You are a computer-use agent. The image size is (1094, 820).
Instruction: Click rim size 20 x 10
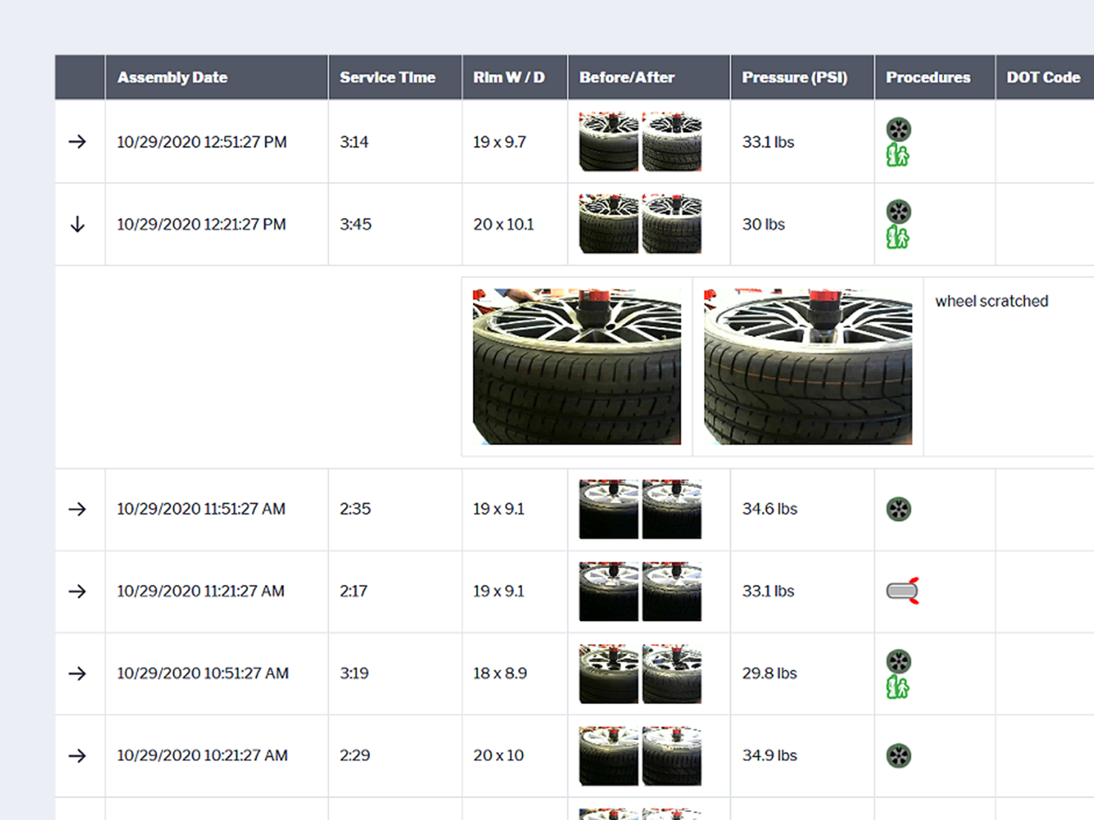coord(498,755)
